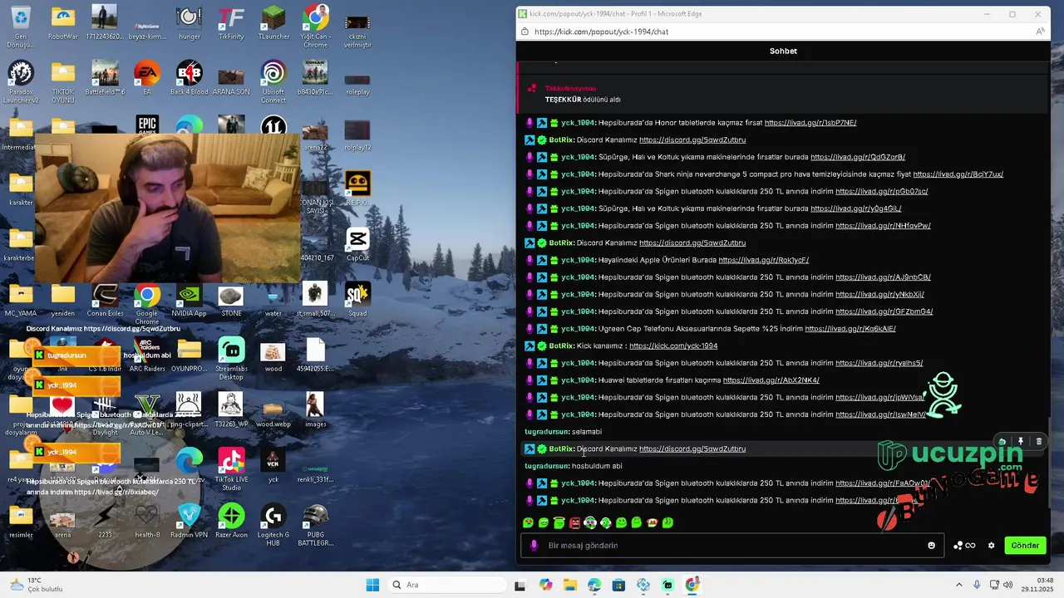The width and height of the screenshot is (1064, 598).
Task: Open chat settings gear icon
Action: coord(991,546)
